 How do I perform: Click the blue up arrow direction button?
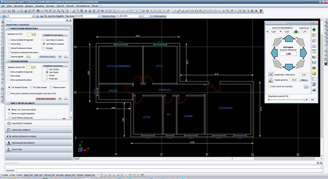(x=289, y=38)
